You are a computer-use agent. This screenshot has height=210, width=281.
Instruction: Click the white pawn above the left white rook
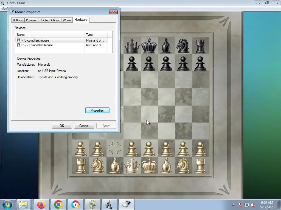[x=81, y=149]
